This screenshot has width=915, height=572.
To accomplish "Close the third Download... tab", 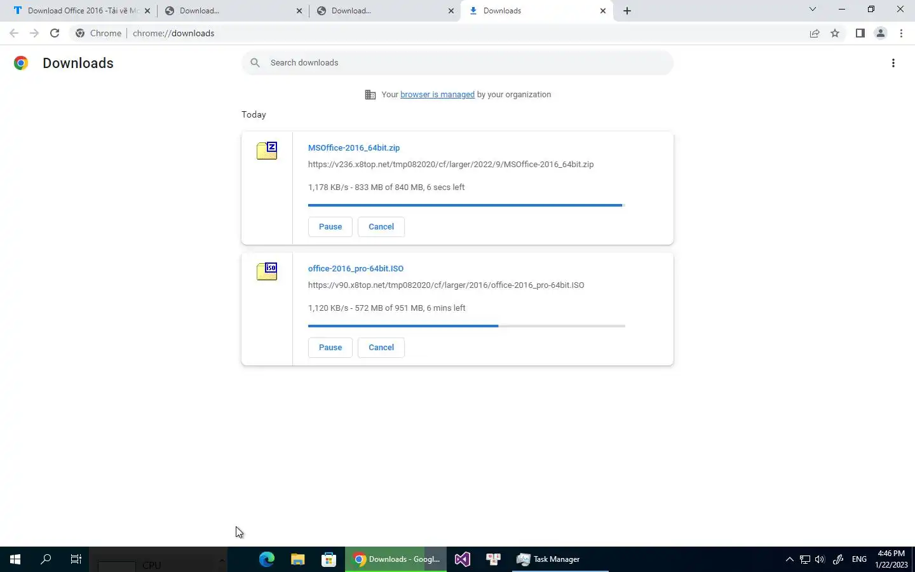I will (x=451, y=11).
